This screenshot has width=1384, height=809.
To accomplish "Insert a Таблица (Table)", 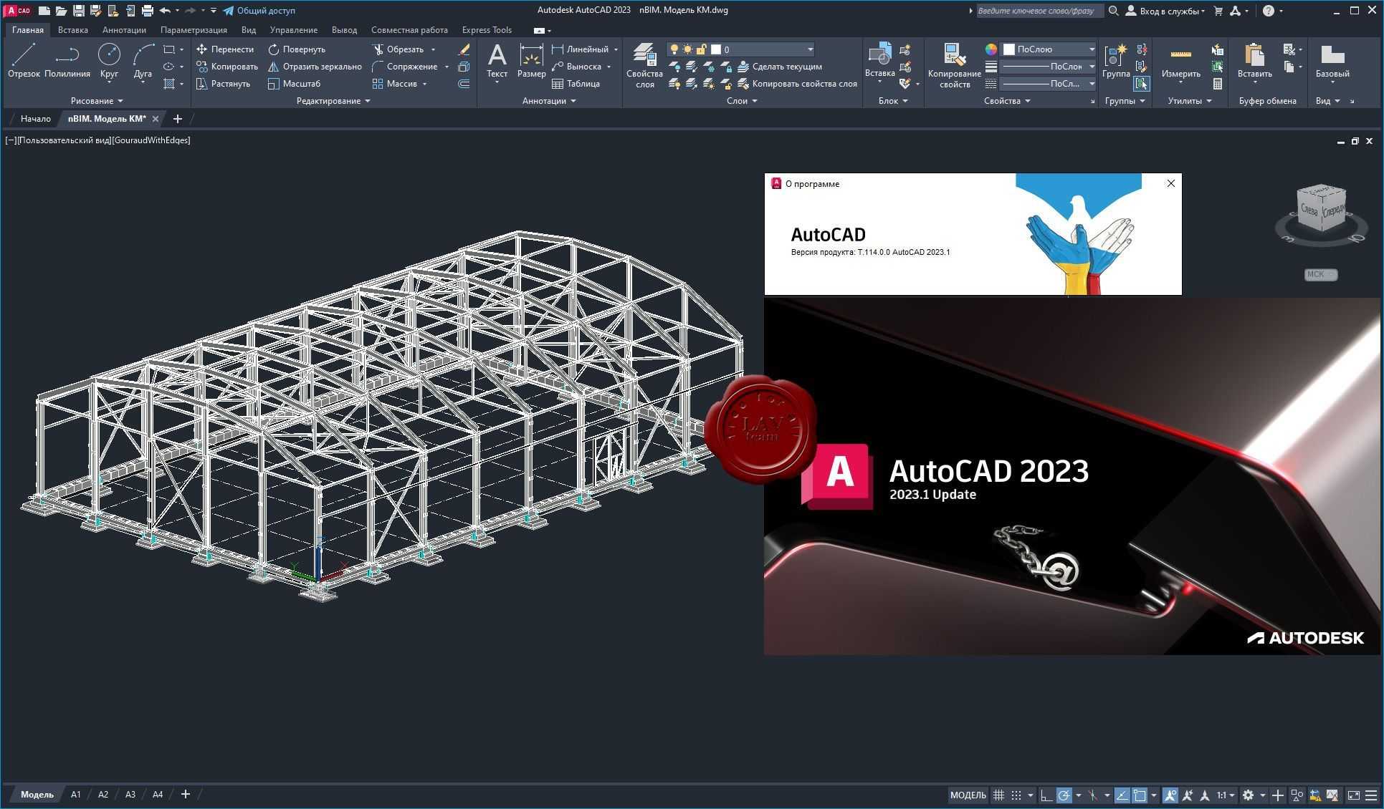I will point(576,84).
